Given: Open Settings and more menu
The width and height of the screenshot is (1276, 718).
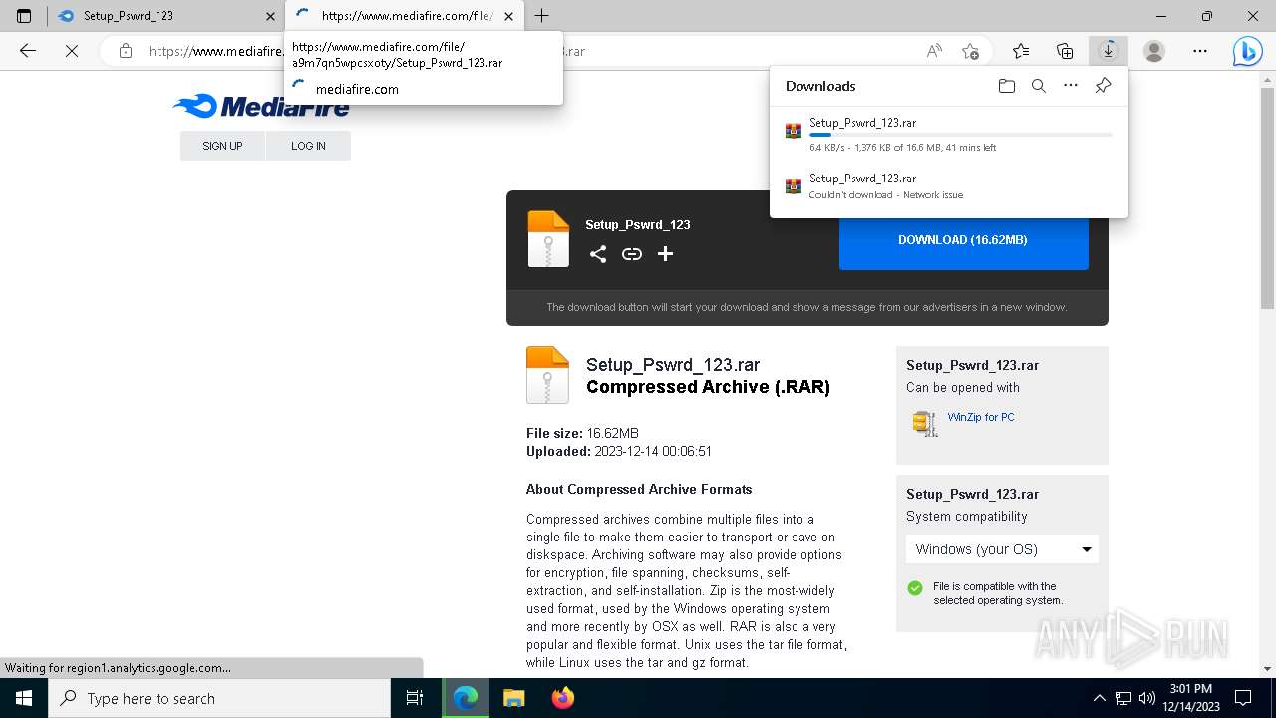Looking at the screenshot, I should 1200,51.
